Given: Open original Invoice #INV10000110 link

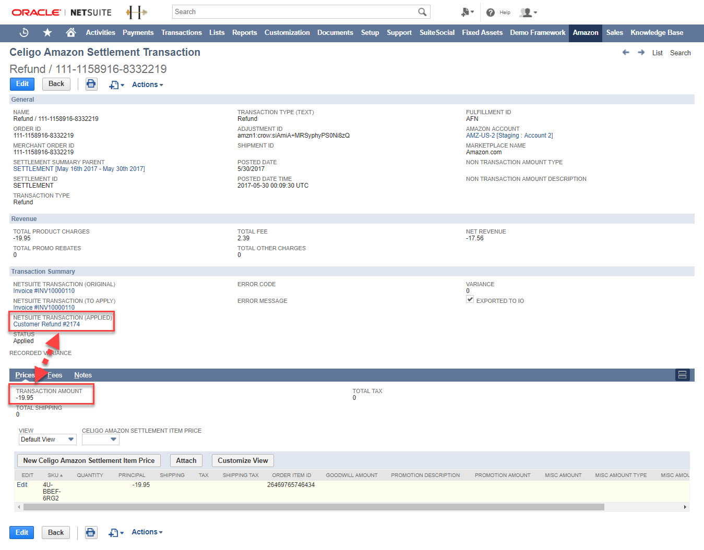Looking at the screenshot, I should (x=44, y=291).
